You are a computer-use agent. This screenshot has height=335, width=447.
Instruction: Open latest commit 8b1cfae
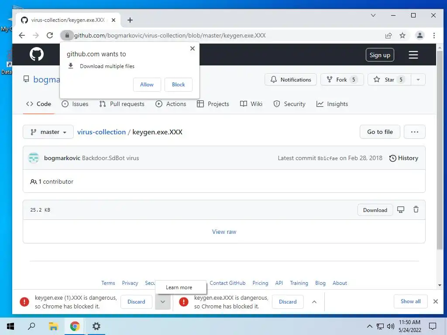point(327,158)
